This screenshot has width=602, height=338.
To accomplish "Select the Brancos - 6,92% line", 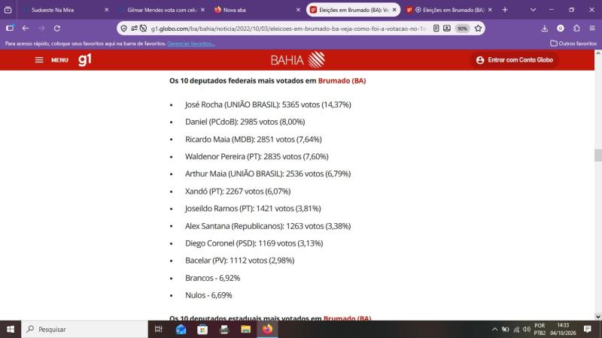I will click(212, 278).
